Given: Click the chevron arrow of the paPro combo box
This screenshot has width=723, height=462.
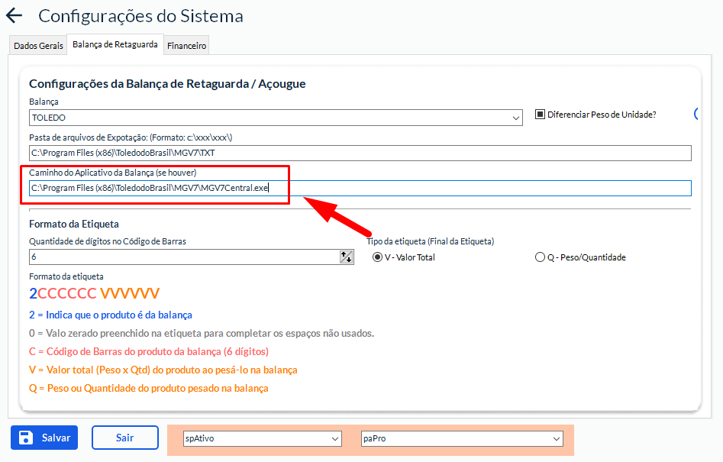Looking at the screenshot, I should click(555, 438).
